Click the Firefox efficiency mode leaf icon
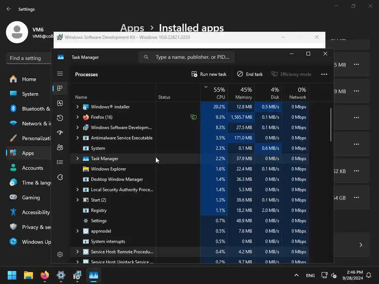Screen dimensions: 379x284 pyautogui.click(x=193, y=117)
